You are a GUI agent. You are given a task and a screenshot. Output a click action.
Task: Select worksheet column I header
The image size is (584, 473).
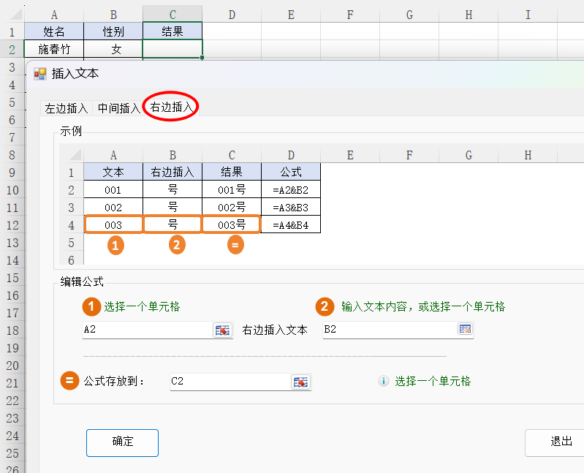(528, 15)
